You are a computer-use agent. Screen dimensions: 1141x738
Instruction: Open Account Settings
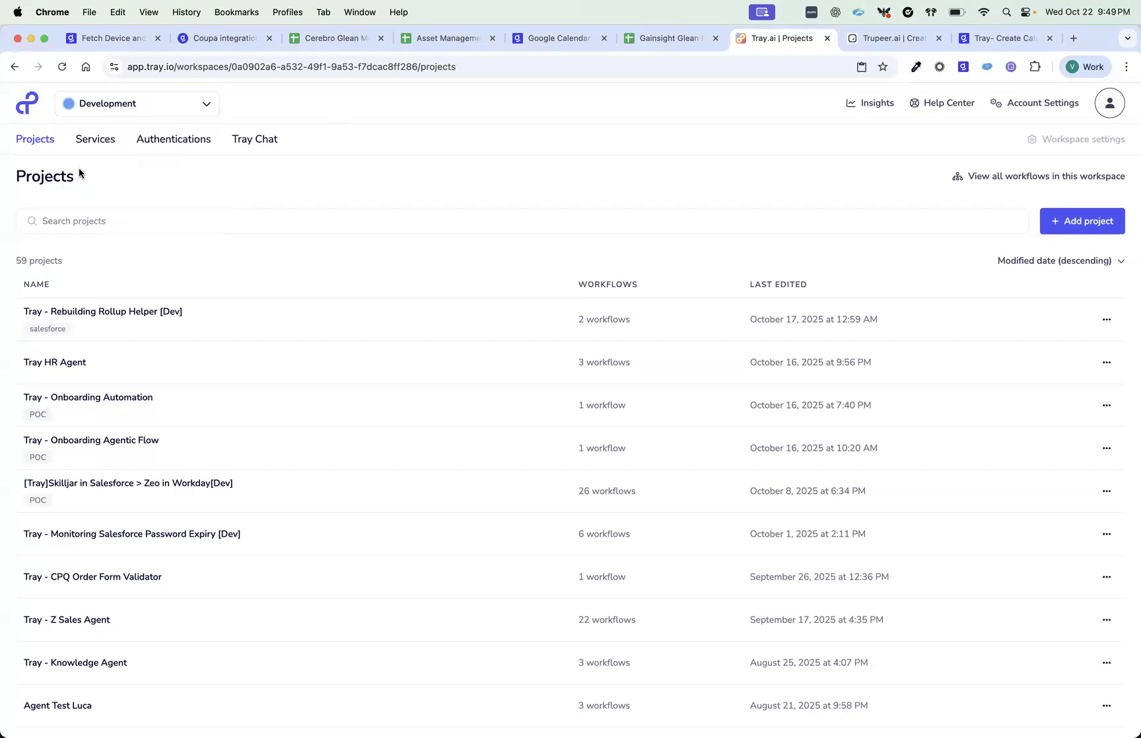pyautogui.click(x=1034, y=103)
